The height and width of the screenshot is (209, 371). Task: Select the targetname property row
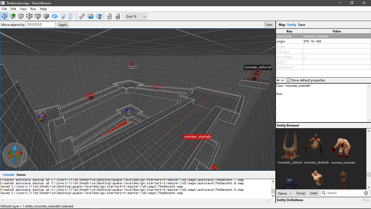click(323, 67)
